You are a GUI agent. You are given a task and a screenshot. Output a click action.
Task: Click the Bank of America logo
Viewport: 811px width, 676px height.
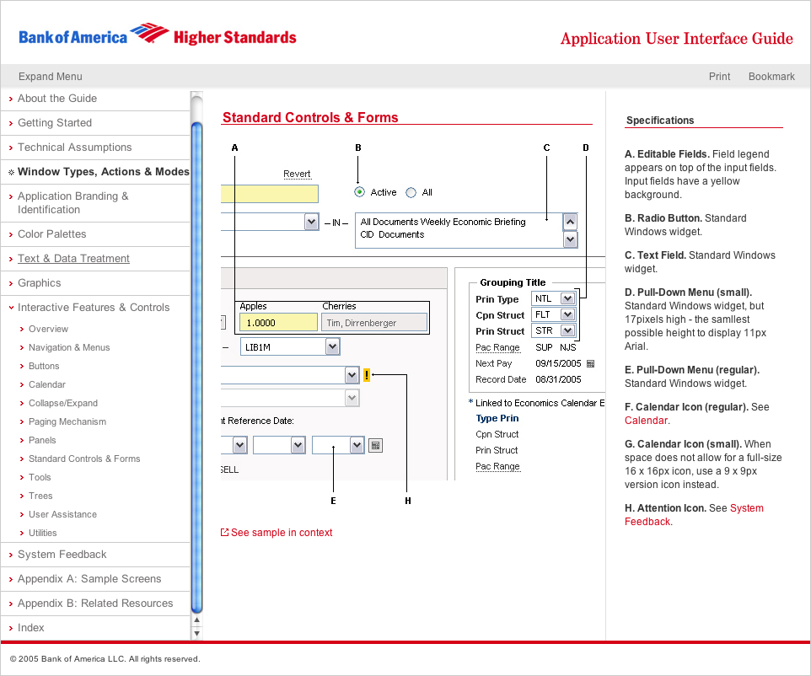(94, 35)
